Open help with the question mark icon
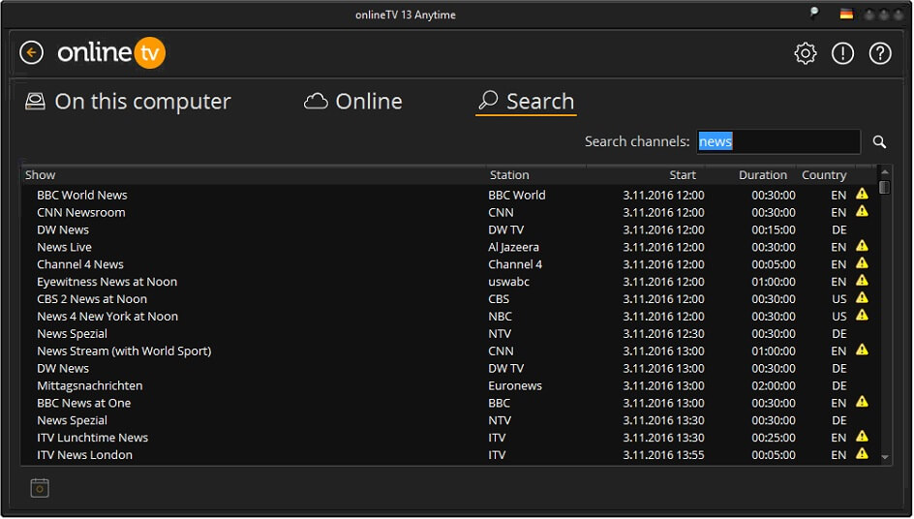Viewport: 914px width, 519px height. tap(879, 53)
